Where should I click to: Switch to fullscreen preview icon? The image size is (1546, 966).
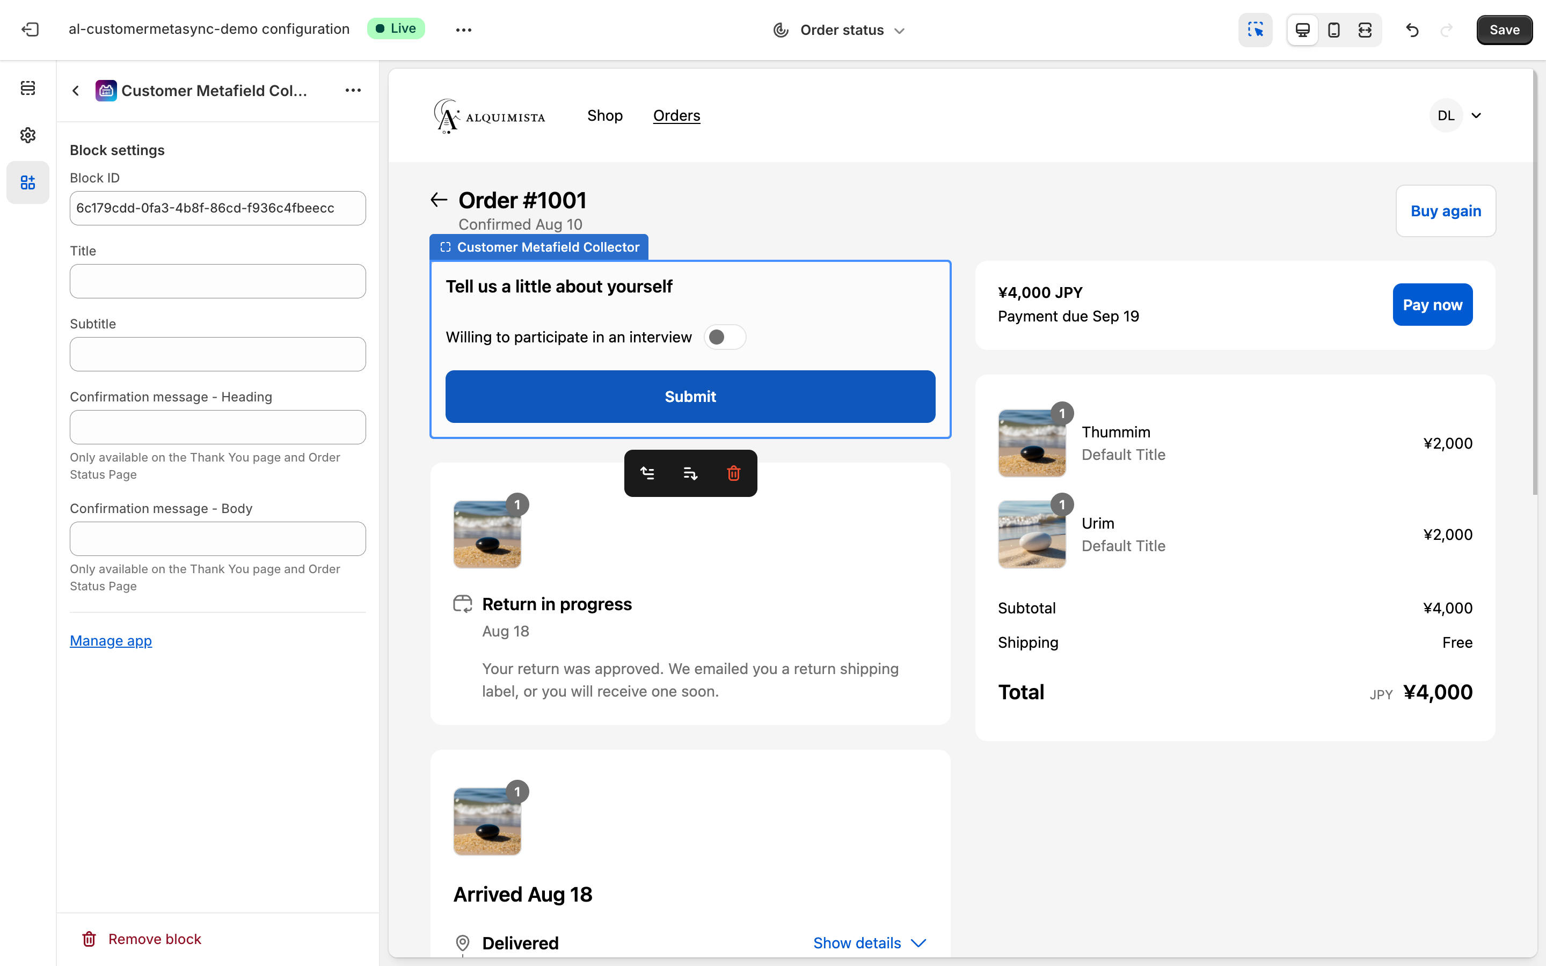pos(1365,30)
